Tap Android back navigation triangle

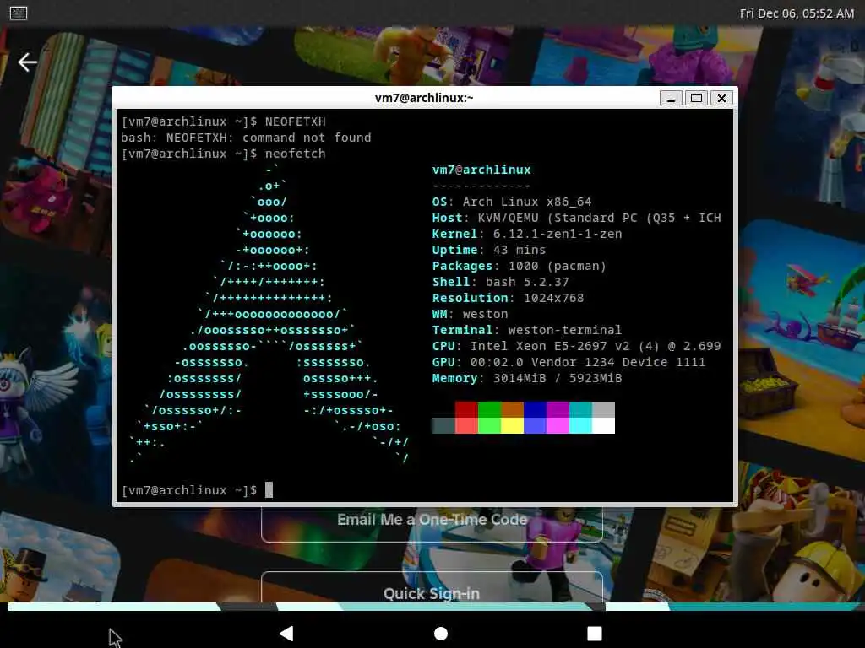point(286,633)
